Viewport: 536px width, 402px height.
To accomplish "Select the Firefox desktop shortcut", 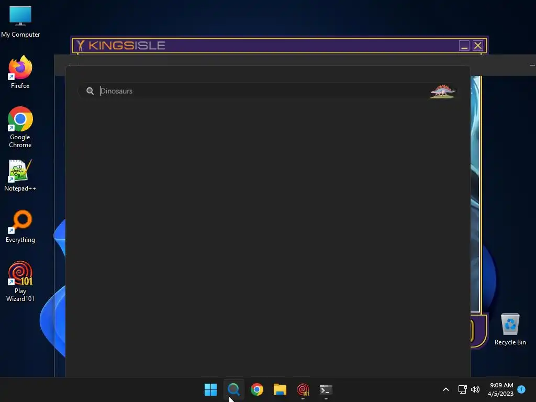I will (x=20, y=72).
